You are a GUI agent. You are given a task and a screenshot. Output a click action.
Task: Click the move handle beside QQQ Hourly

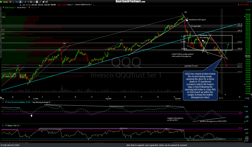pos(3,7)
